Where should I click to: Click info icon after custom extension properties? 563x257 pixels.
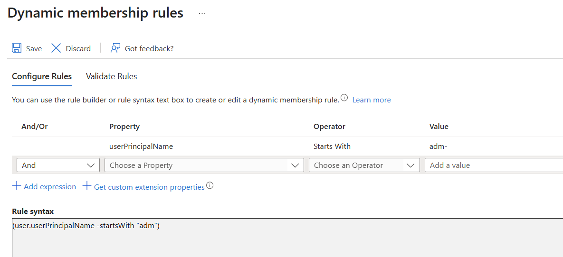click(210, 186)
